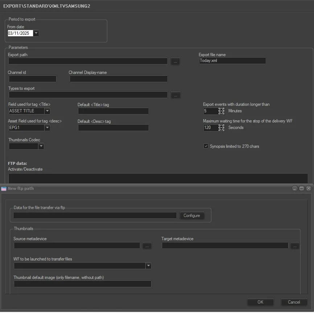The image size is (314, 313).
Task: Open WF to be launched dropdown
Action: tap(148, 266)
